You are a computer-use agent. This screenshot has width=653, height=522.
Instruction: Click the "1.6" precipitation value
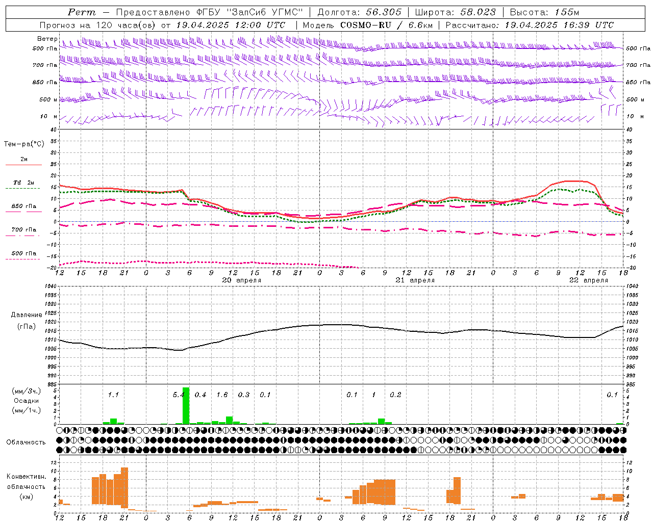[222, 395]
